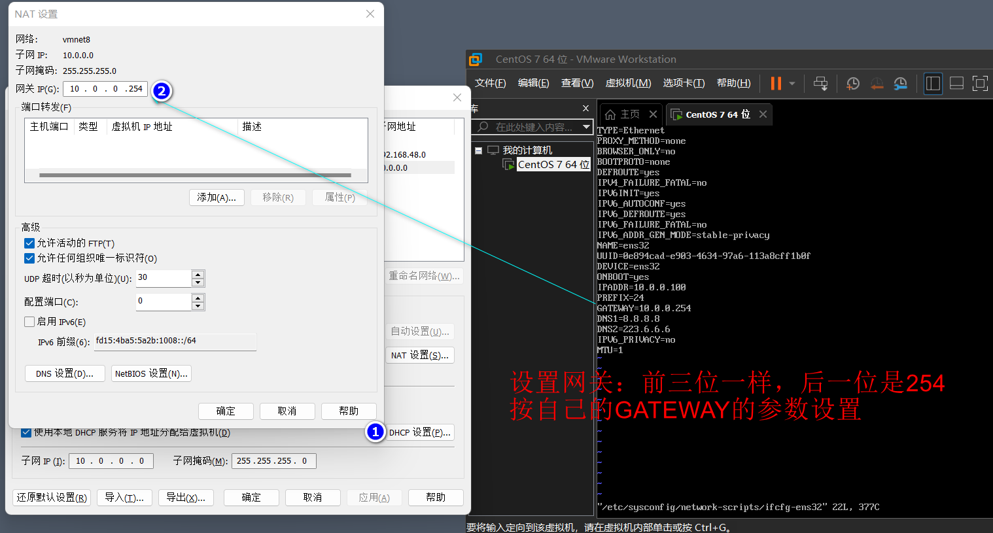Close the virtual network editor window behind

coord(457,97)
